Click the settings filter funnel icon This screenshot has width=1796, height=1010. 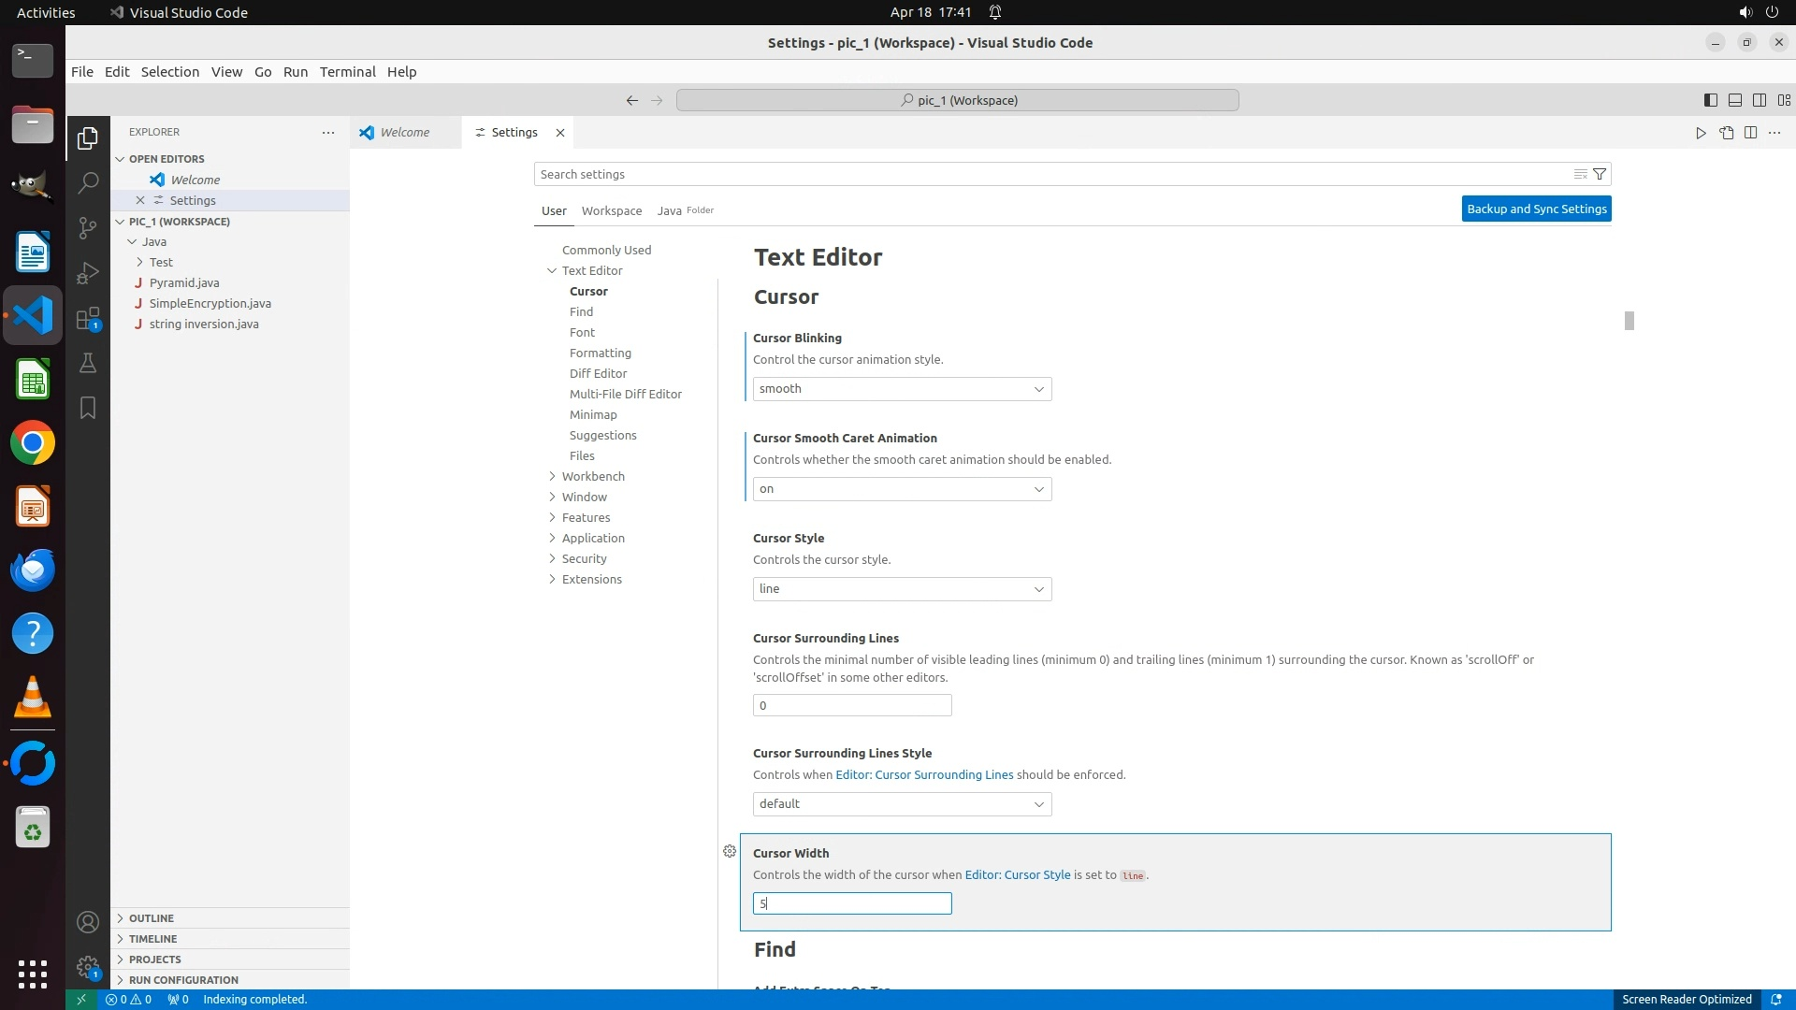click(x=1600, y=174)
